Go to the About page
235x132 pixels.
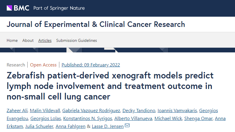click(x=28, y=40)
